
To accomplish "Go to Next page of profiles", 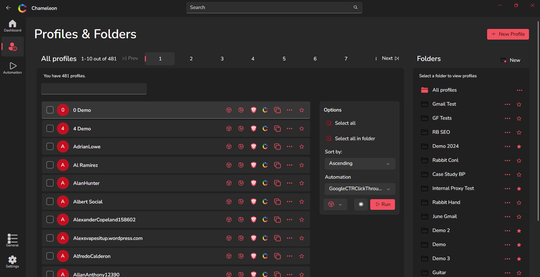I will pyautogui.click(x=390, y=58).
